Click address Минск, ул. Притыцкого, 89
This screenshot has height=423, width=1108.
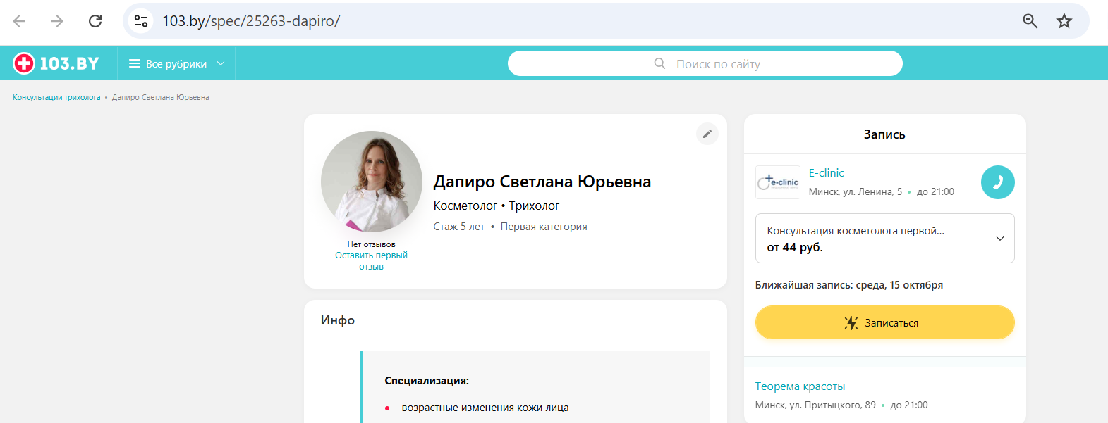pos(815,405)
